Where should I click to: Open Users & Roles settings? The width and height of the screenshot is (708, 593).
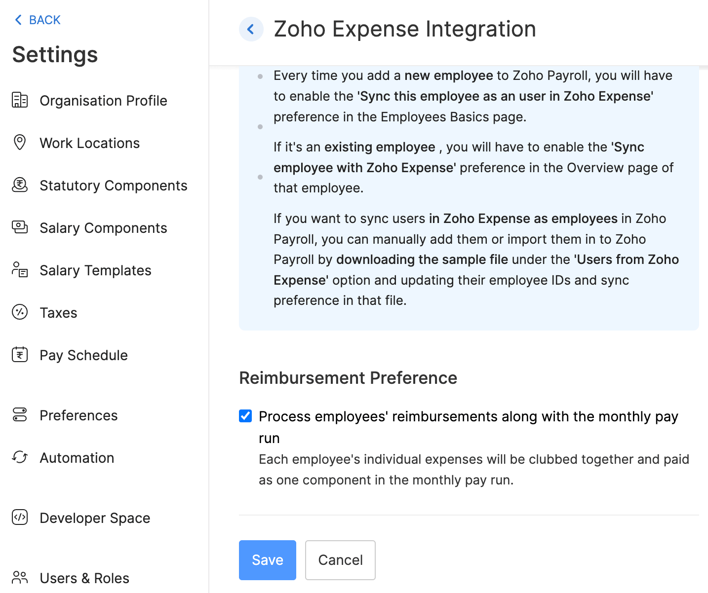[x=84, y=578]
